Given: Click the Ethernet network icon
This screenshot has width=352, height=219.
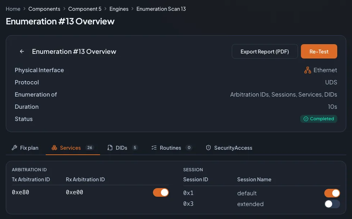Looking at the screenshot, I should pyautogui.click(x=308, y=70).
